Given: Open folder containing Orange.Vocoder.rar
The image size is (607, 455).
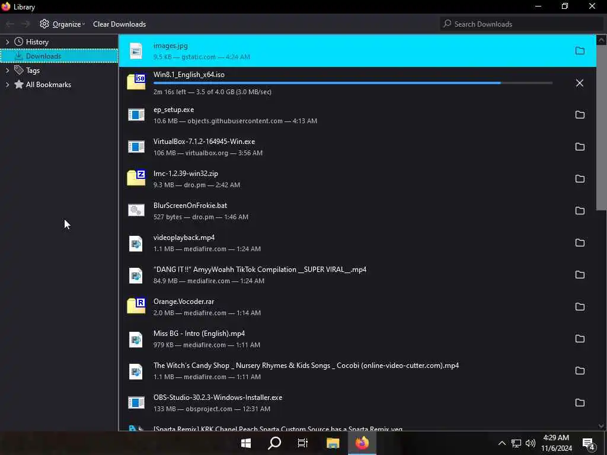Looking at the screenshot, I should click(580, 307).
